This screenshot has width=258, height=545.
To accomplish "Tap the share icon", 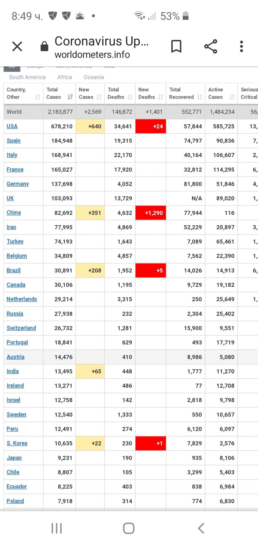I will click(211, 47).
